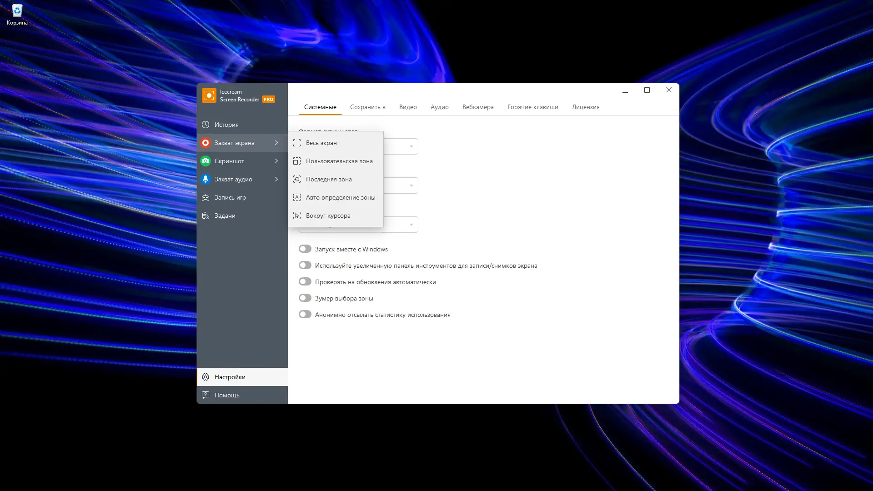This screenshot has width=873, height=491.
Task: Open the Настройки gear icon
Action: tap(206, 377)
